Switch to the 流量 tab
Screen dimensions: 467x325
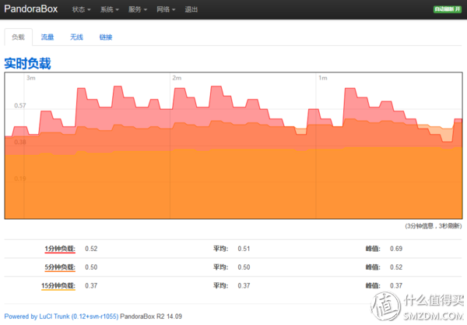click(x=47, y=37)
